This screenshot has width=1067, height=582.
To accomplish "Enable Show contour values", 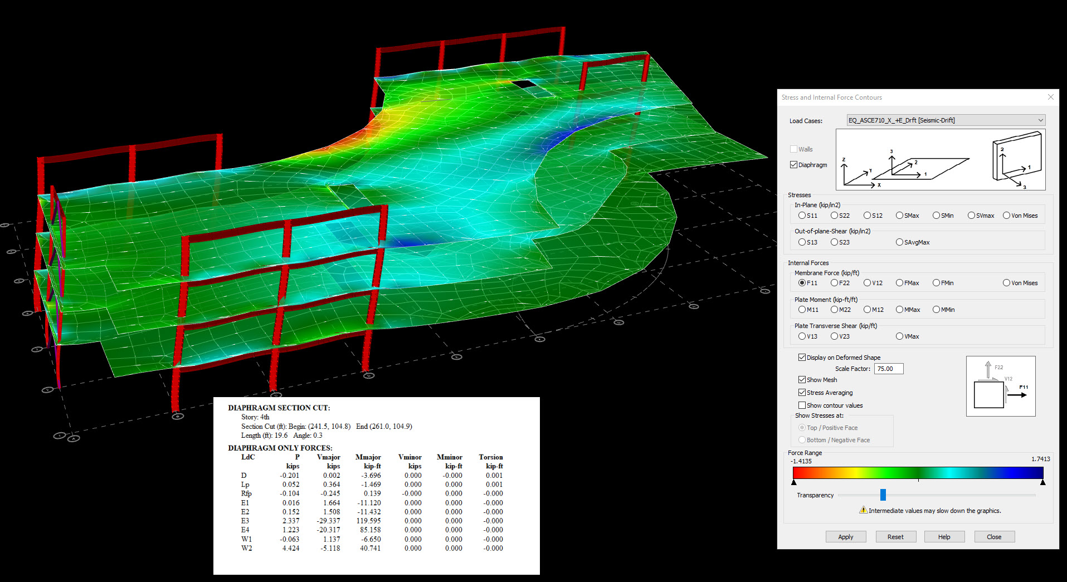I will click(801, 405).
